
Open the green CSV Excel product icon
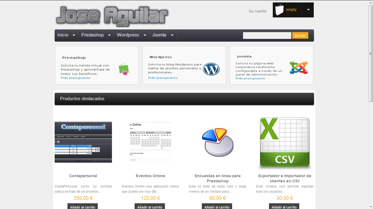tap(285, 143)
